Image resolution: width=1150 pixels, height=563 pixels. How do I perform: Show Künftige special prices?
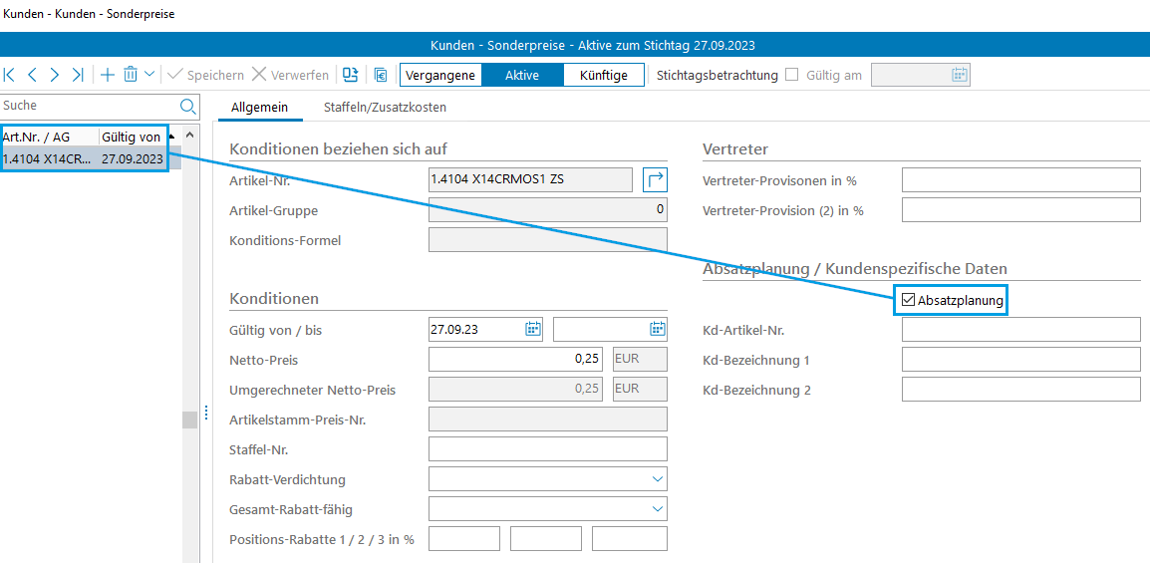[x=604, y=75]
